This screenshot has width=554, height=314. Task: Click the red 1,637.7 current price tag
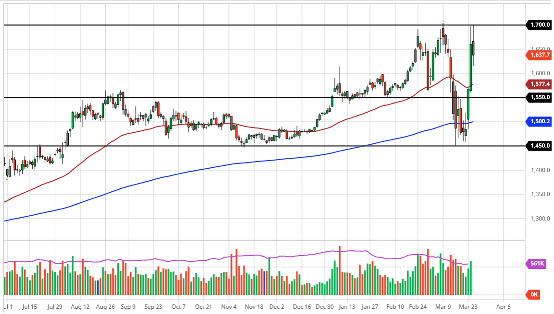(540, 55)
